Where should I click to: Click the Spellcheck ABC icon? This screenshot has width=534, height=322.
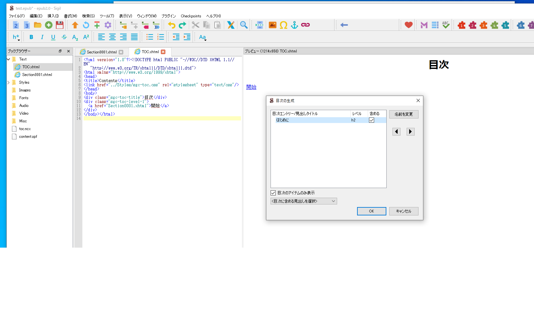tap(446, 25)
